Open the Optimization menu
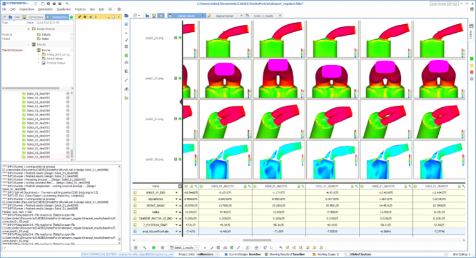This screenshot has width=476, height=258. tap(45, 9)
